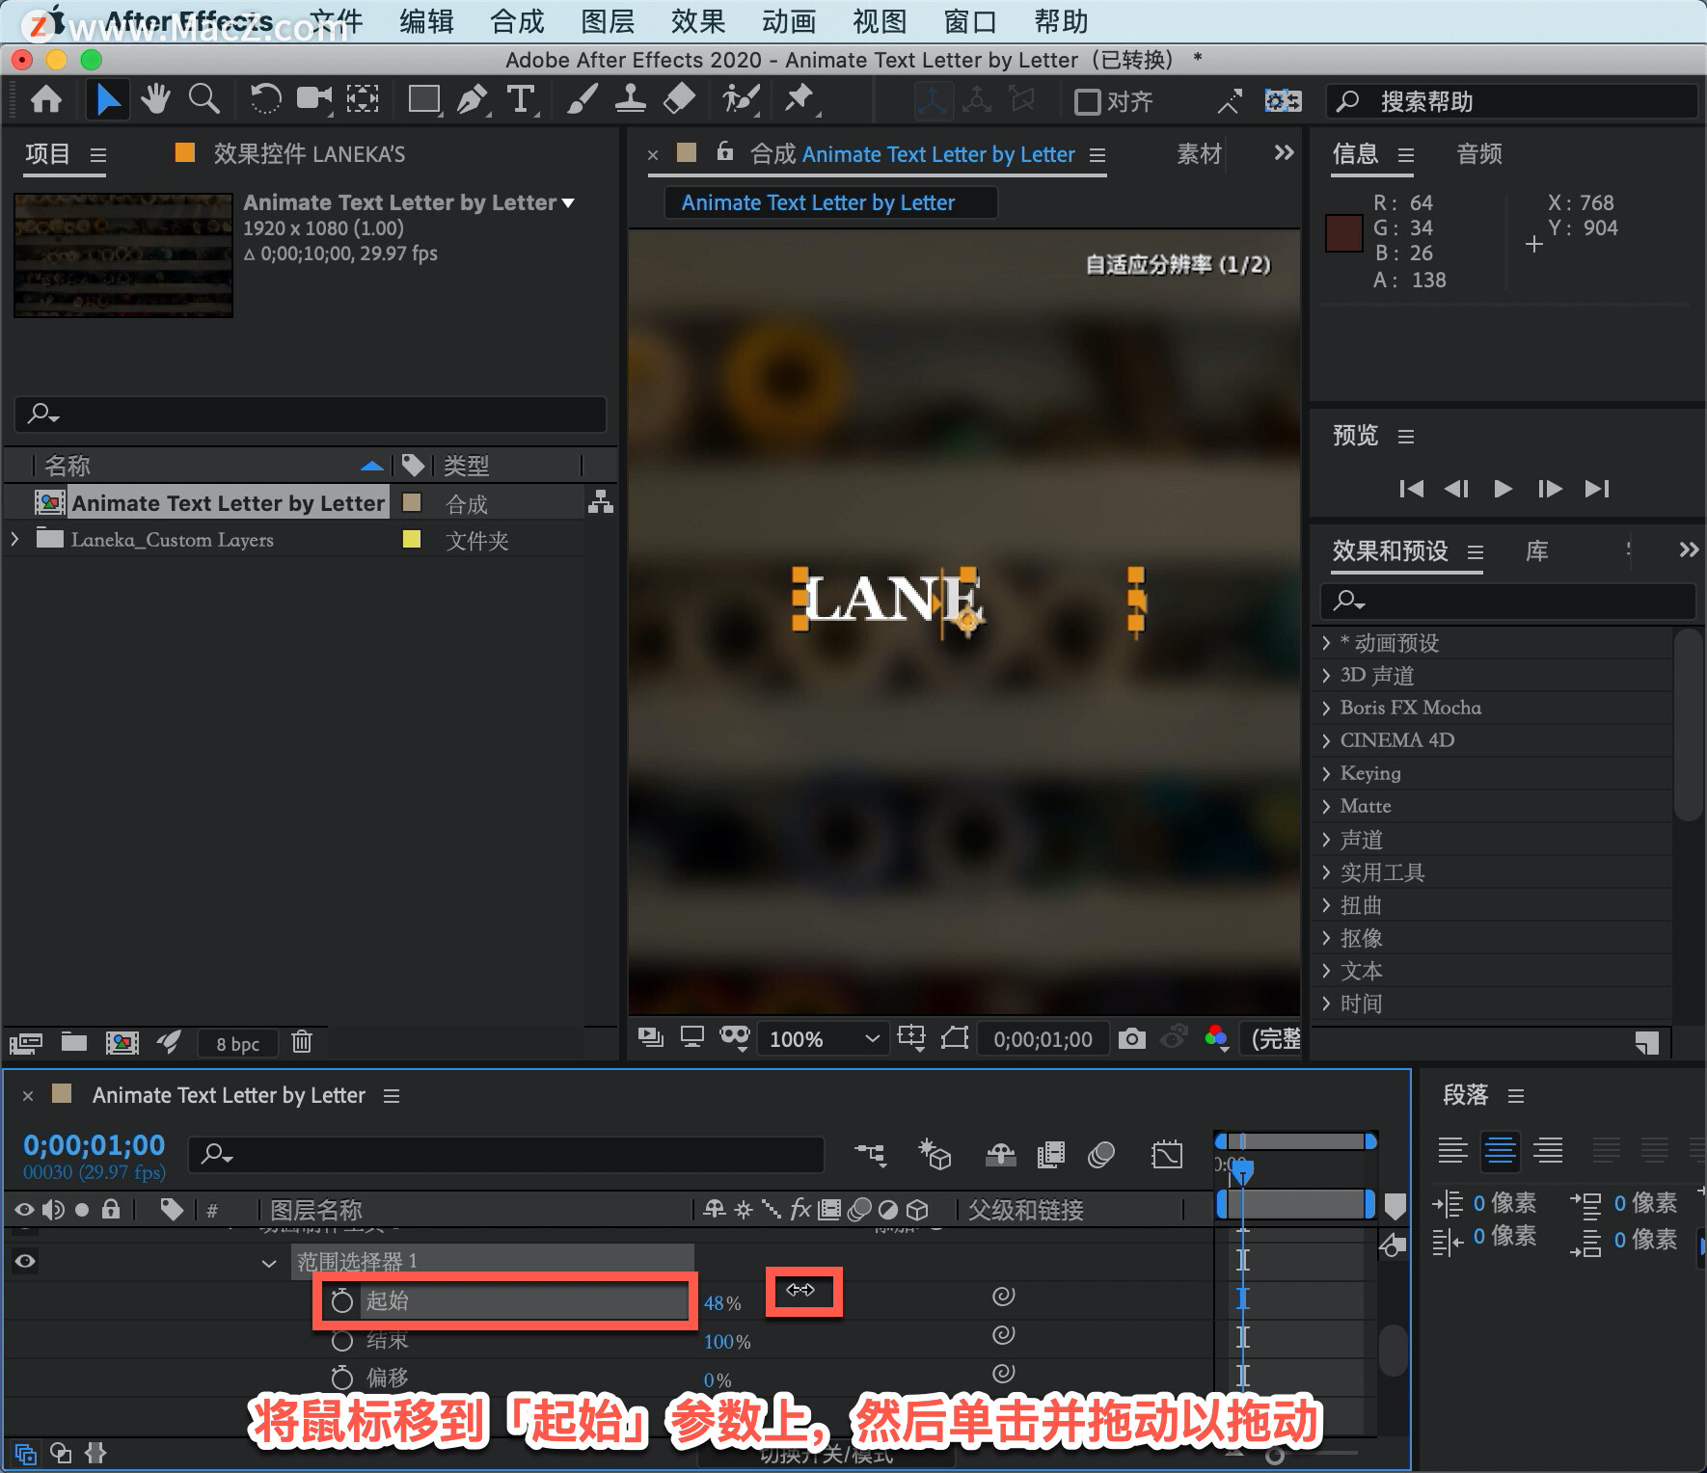Select the Roto Brush tool
This screenshot has height=1473, width=1707.
click(741, 99)
